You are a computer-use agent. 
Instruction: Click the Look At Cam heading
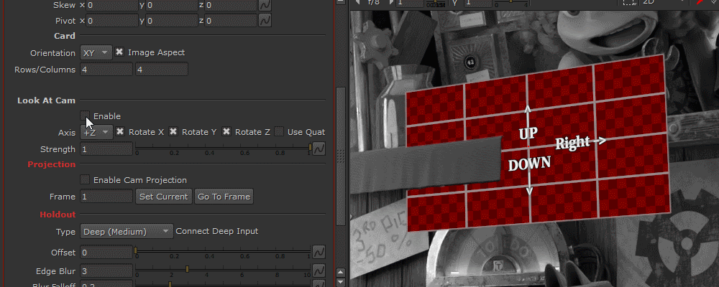tap(46, 100)
